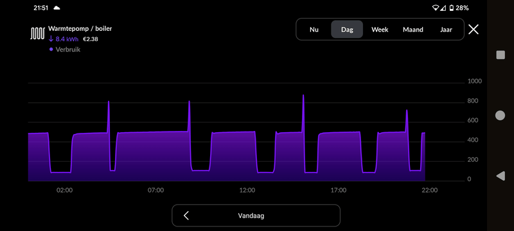The height and width of the screenshot is (231, 514).
Task: Close the chart with X icon
Action: point(474,30)
